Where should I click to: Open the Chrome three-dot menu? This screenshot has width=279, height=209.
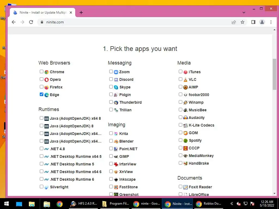pyautogui.click(x=271, y=22)
